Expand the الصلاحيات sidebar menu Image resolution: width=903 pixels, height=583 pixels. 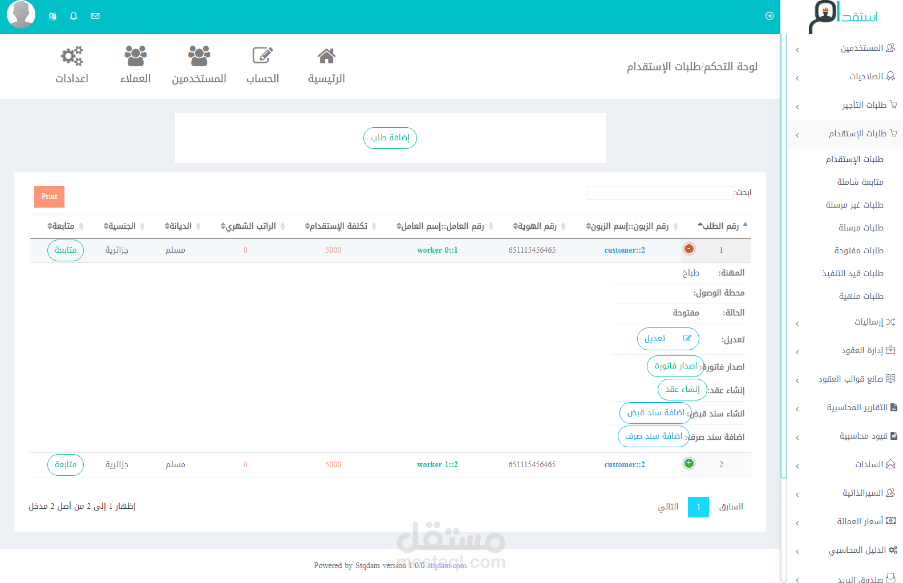point(846,77)
